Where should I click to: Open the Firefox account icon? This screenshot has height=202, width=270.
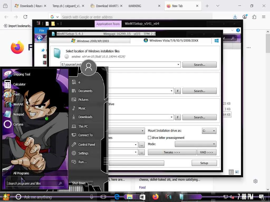click(245, 17)
